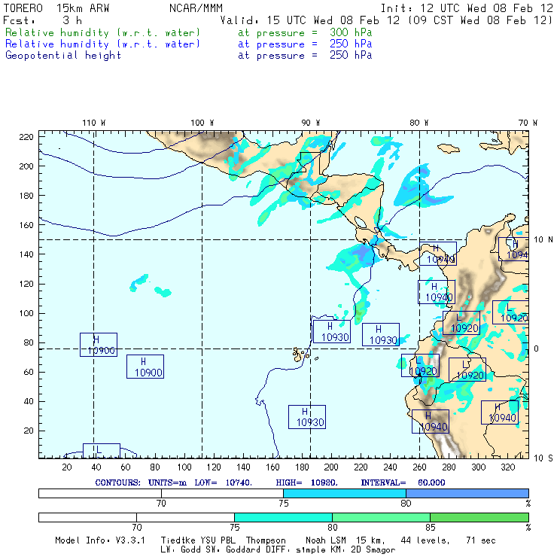Image resolution: width=557 pixels, height=557 pixels.
Task: Click the "300" tick on the bottom axis
Action: (x=478, y=467)
